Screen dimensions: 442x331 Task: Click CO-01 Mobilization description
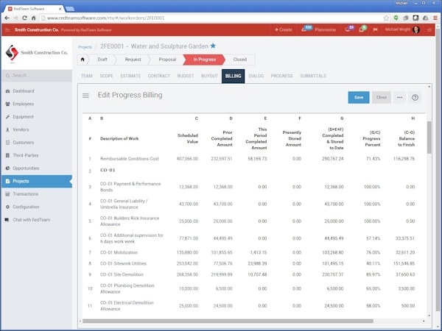pyautogui.click(x=119, y=252)
